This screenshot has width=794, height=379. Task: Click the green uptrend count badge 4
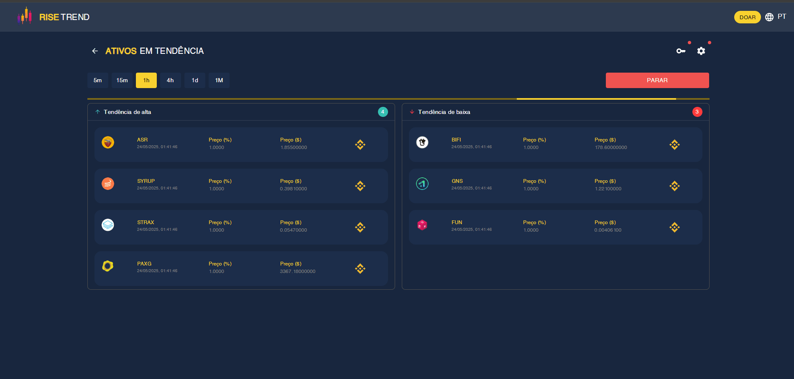pyautogui.click(x=383, y=112)
